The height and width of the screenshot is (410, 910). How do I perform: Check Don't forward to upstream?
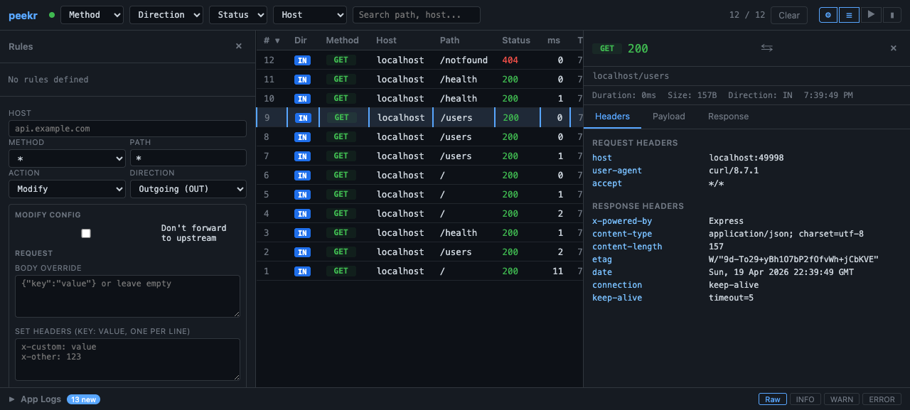[x=86, y=233]
